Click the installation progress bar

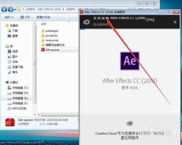(x=130, y=29)
